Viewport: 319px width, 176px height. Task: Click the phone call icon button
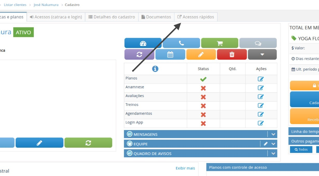click(181, 43)
